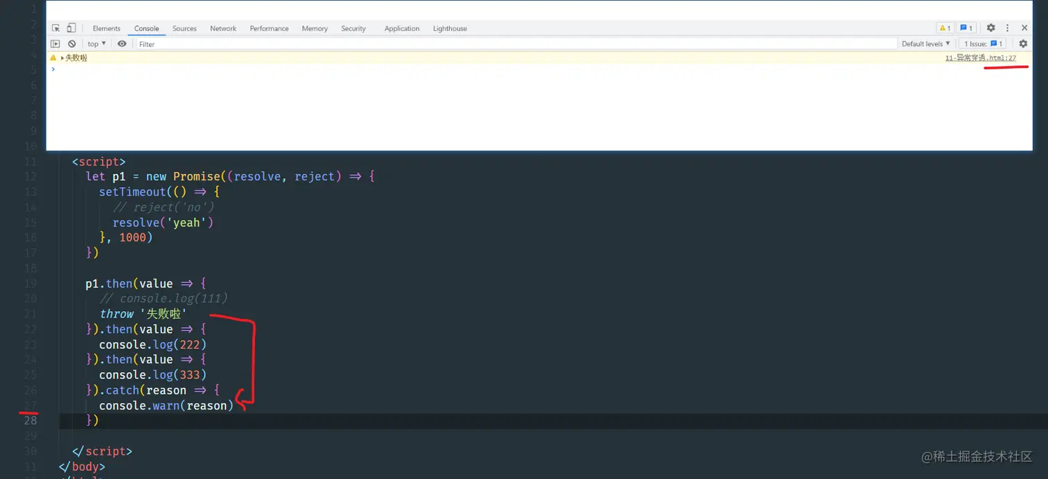Open the yellow warnings count badge
The width and height of the screenshot is (1048, 479).
coord(944,28)
